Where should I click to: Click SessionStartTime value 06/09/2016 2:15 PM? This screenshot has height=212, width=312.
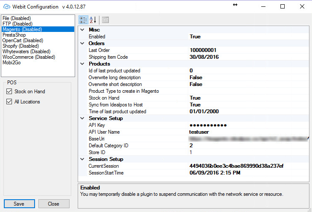coord(248,173)
